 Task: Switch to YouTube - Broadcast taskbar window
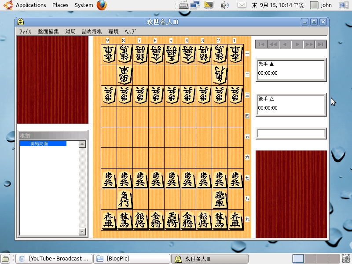point(54,259)
